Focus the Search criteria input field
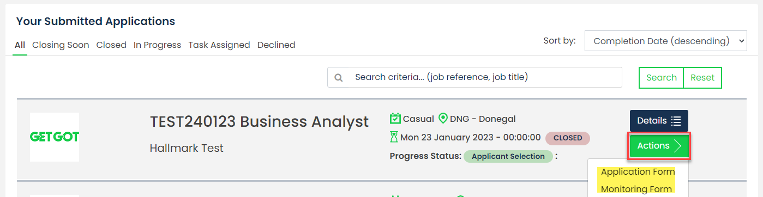The width and height of the screenshot is (763, 197). [474, 77]
